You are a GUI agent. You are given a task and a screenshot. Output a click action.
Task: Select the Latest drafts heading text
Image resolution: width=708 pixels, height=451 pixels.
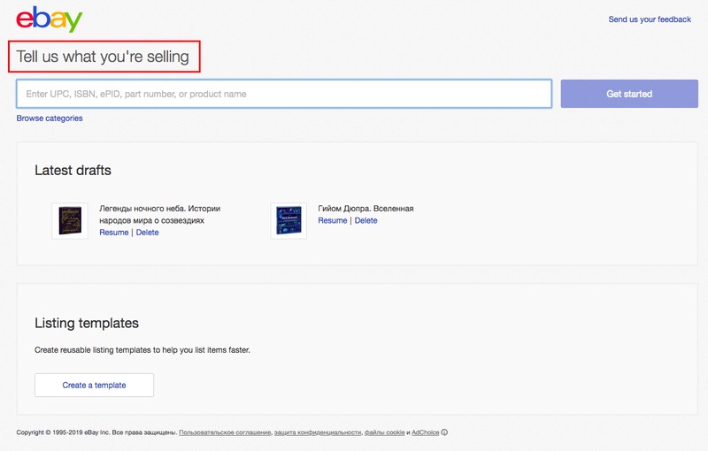[73, 170]
